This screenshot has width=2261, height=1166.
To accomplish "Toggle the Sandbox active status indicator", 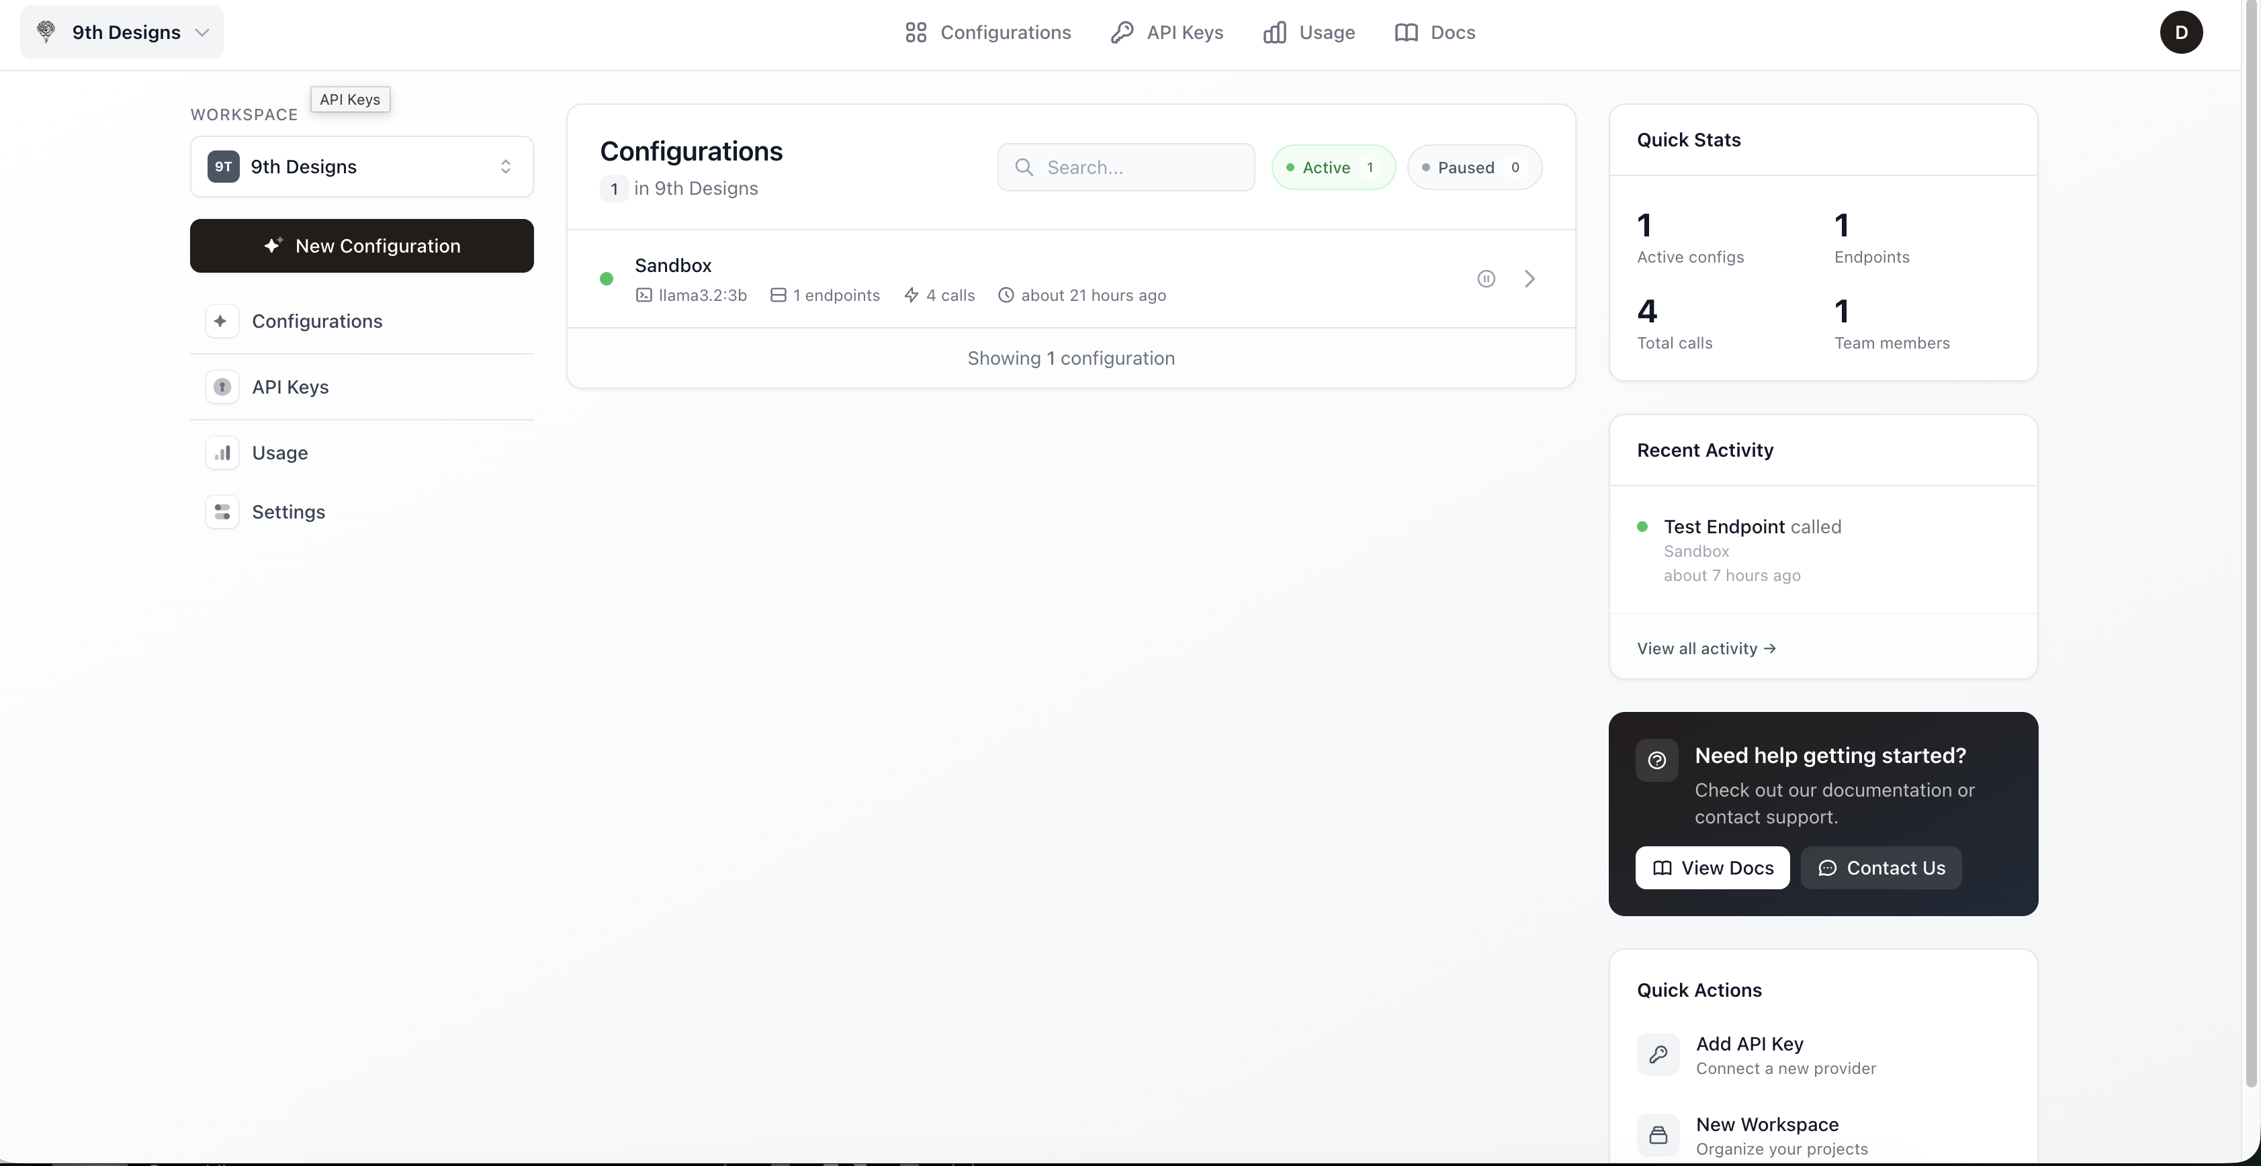I will point(607,277).
